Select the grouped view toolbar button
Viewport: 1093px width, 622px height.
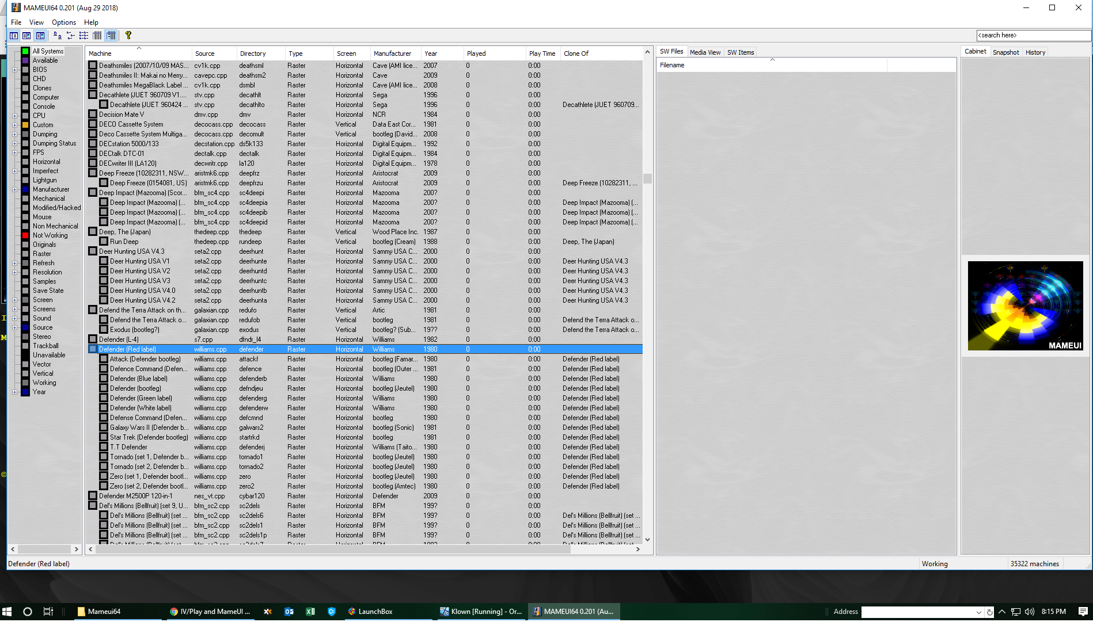point(111,36)
